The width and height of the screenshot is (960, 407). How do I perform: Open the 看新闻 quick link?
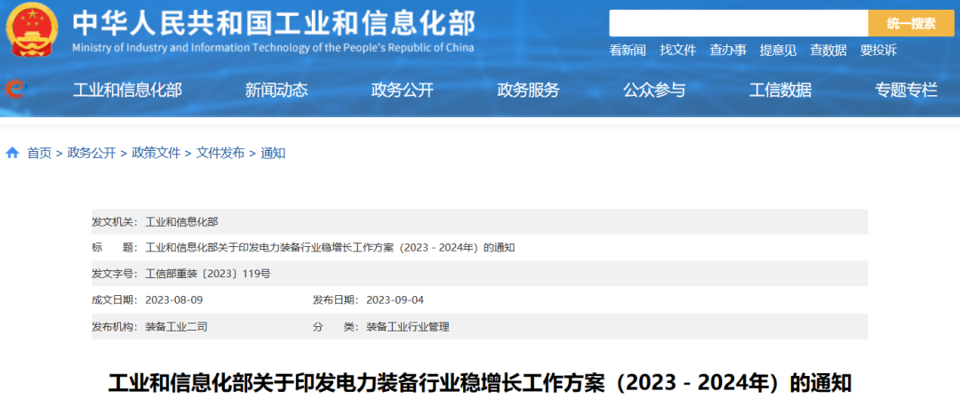tap(628, 51)
